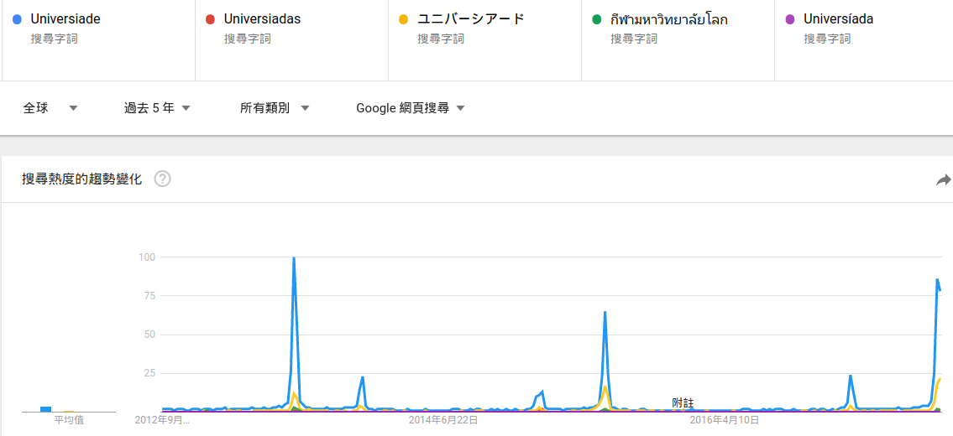Open the Google 網頁搜尋 search type dropdown
Viewport: 953px width, 436px height.
click(411, 108)
